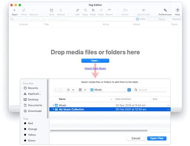Toggle the Replace checkbox
This screenshot has height=146, width=190.
[169, 19]
